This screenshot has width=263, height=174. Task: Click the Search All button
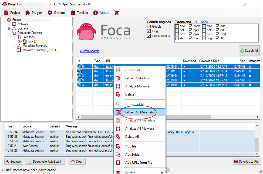click(x=249, y=50)
